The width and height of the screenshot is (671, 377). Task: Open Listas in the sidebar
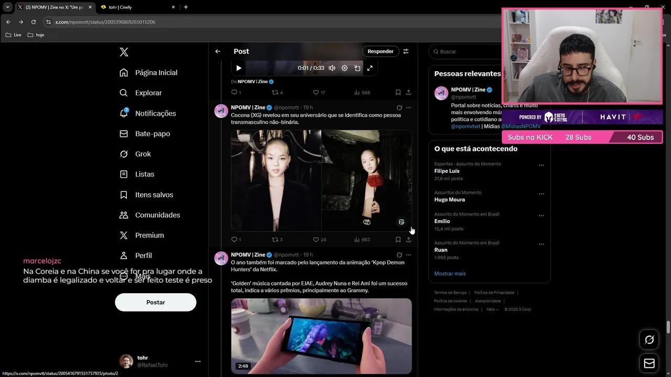(137, 174)
